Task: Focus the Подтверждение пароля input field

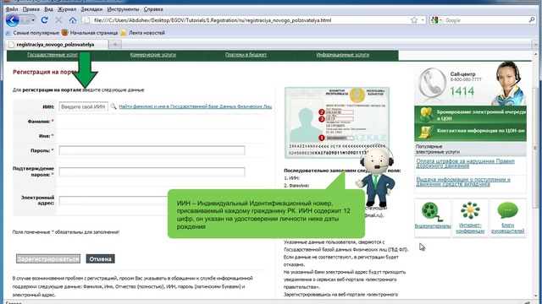Action: click(x=152, y=171)
